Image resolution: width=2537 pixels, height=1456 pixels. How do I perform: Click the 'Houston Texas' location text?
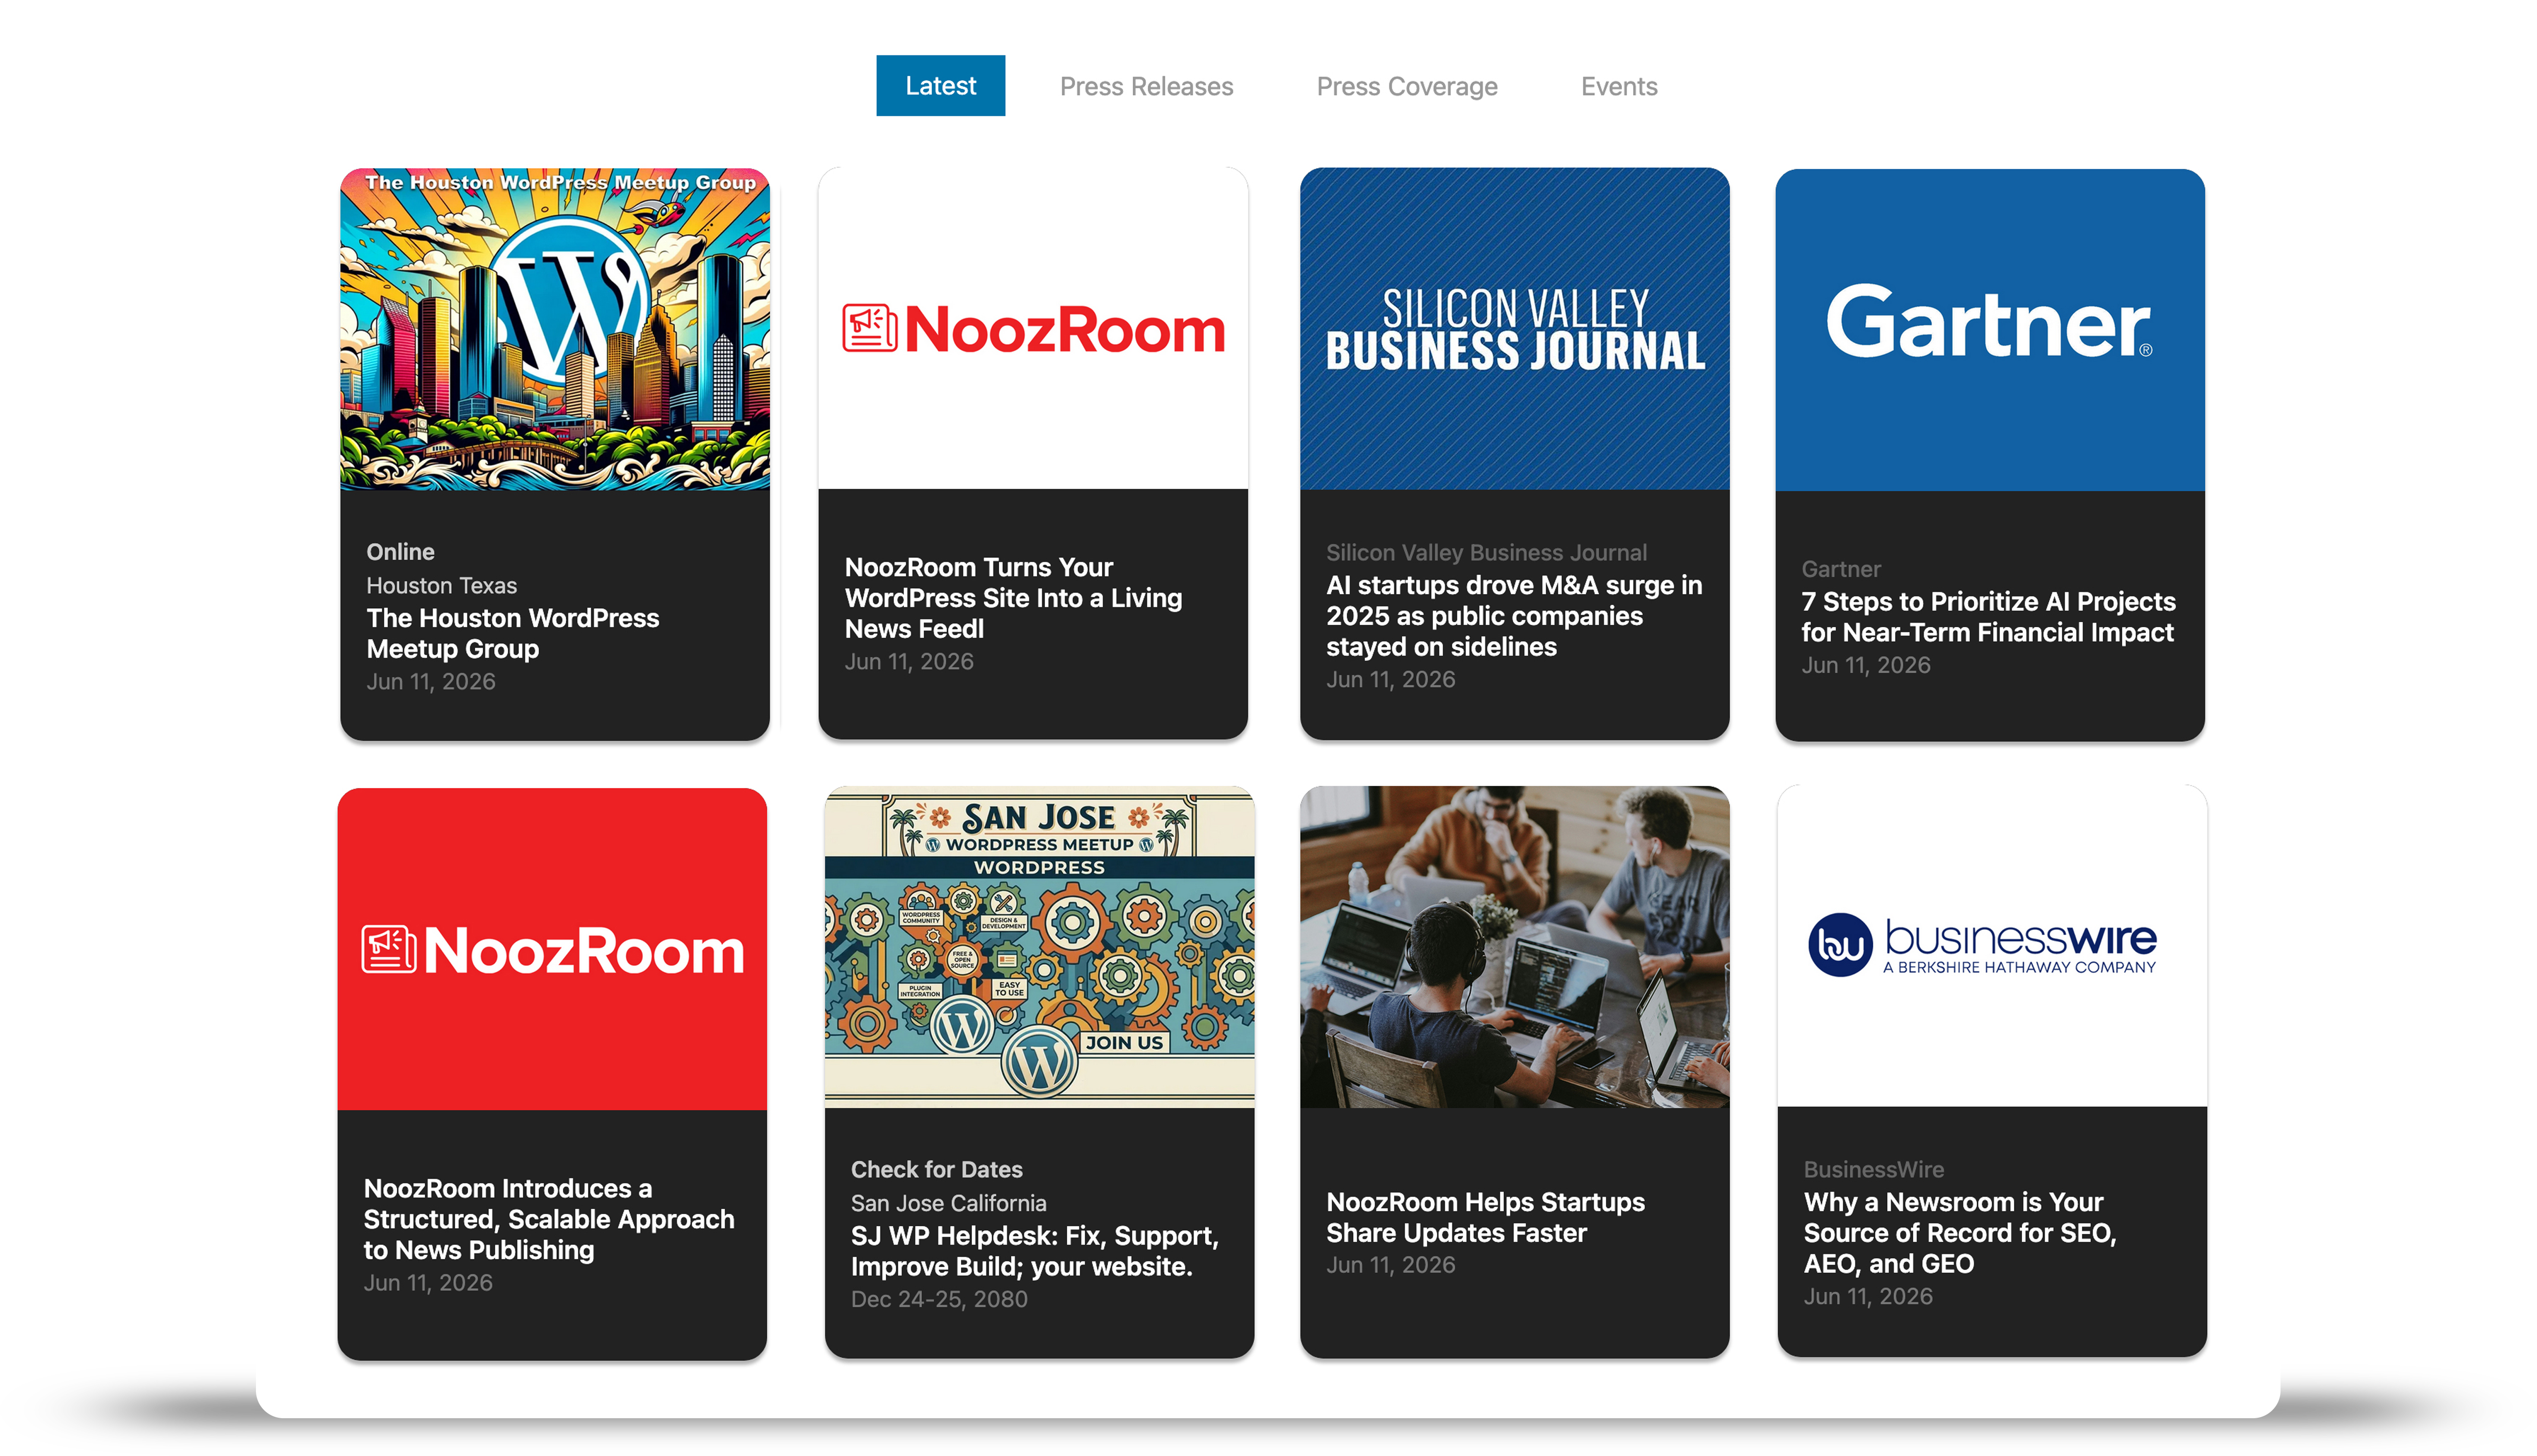pos(441,586)
